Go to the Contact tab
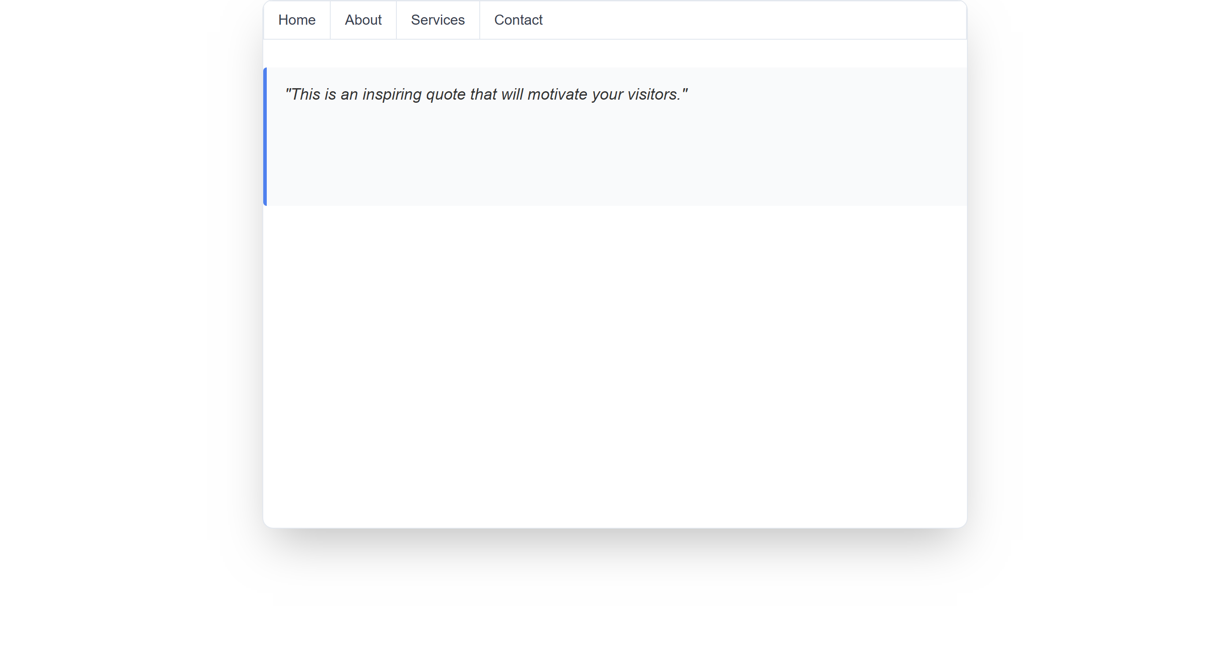This screenshot has height=649, width=1228. click(518, 20)
